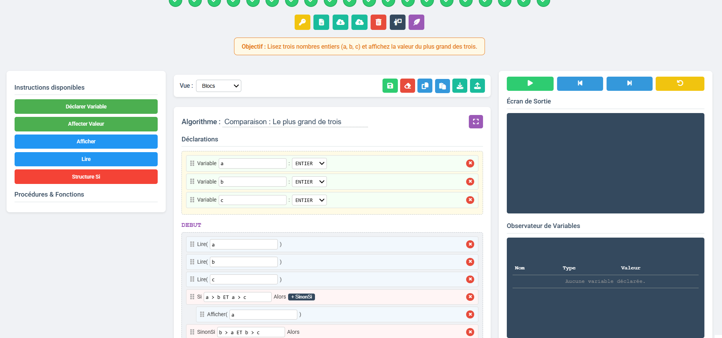722x338 pixels.
Task: Click the dark presenter teaching icon
Action: tap(397, 22)
